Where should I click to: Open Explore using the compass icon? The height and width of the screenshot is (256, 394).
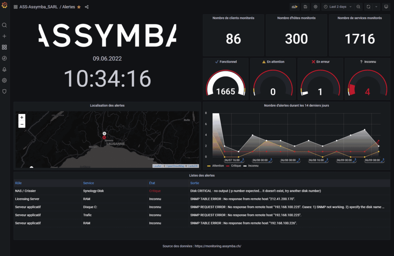click(x=4, y=58)
